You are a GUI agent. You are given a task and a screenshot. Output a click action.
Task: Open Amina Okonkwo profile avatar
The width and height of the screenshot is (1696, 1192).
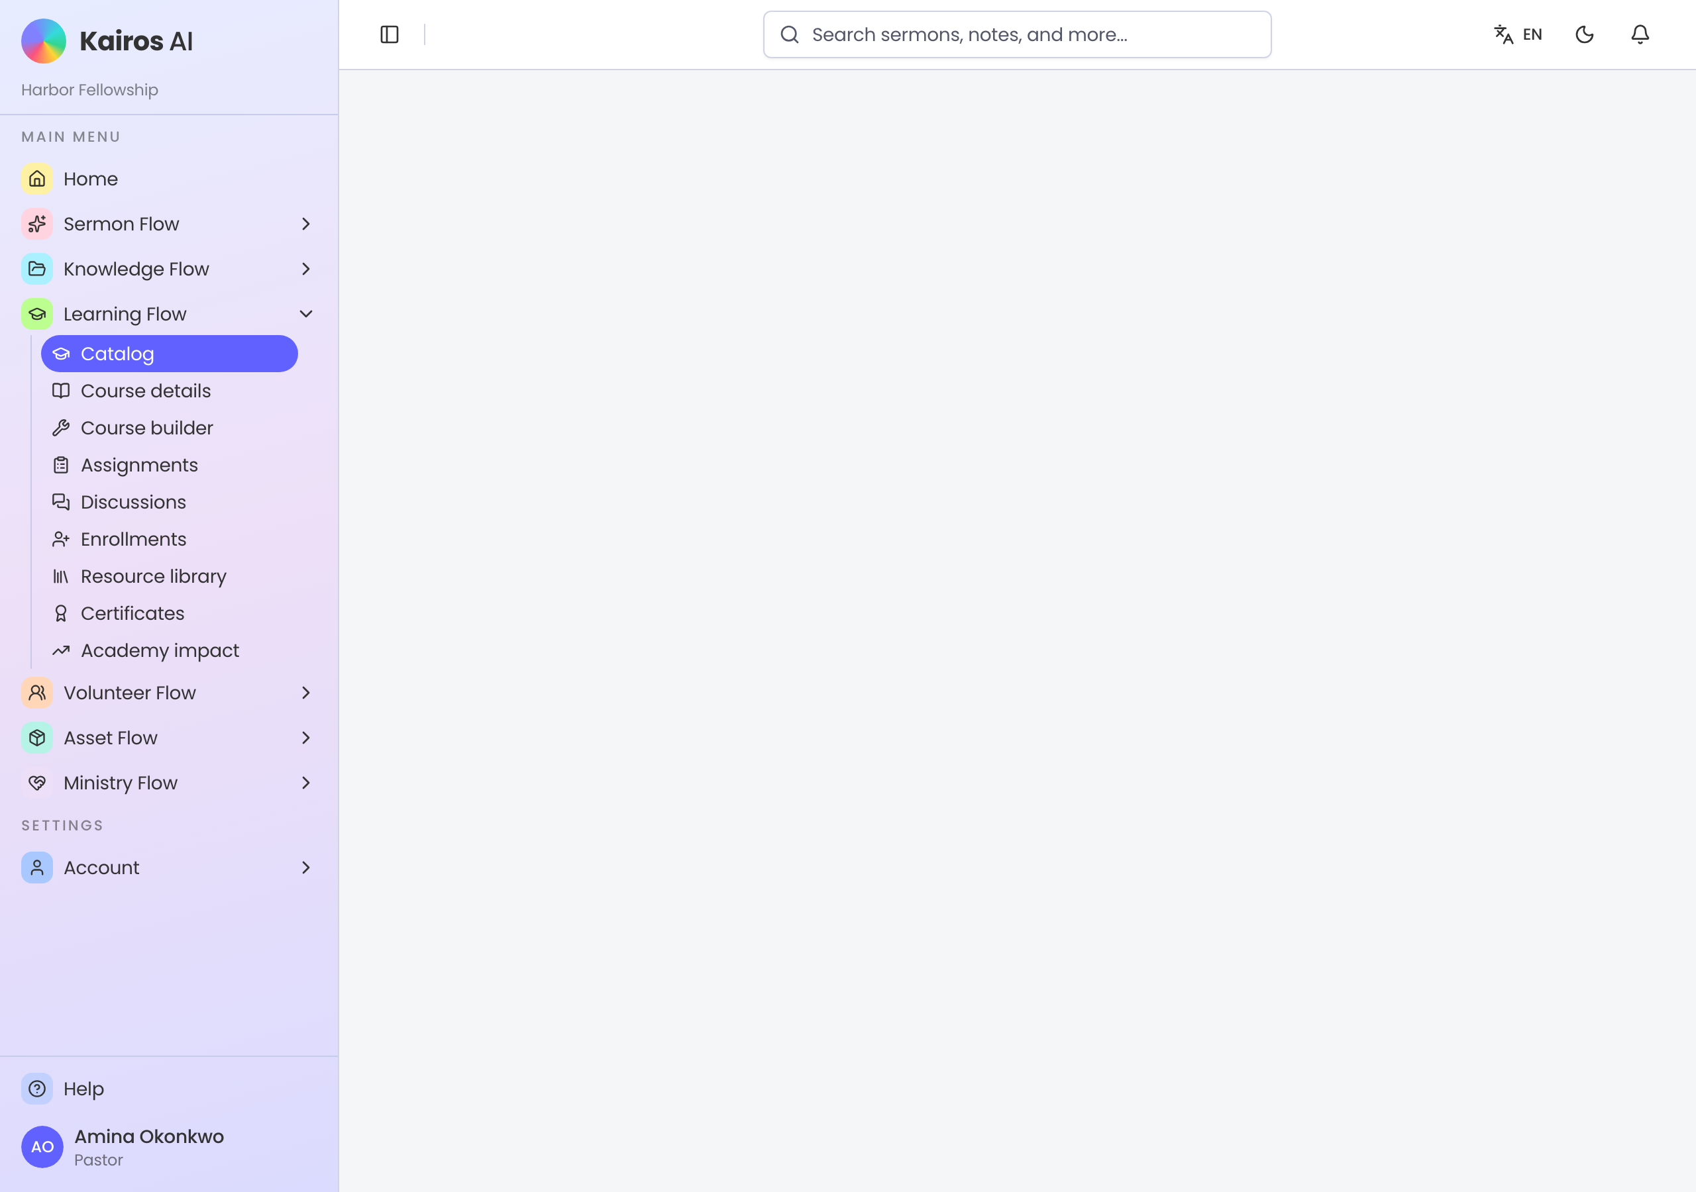pyautogui.click(x=42, y=1147)
